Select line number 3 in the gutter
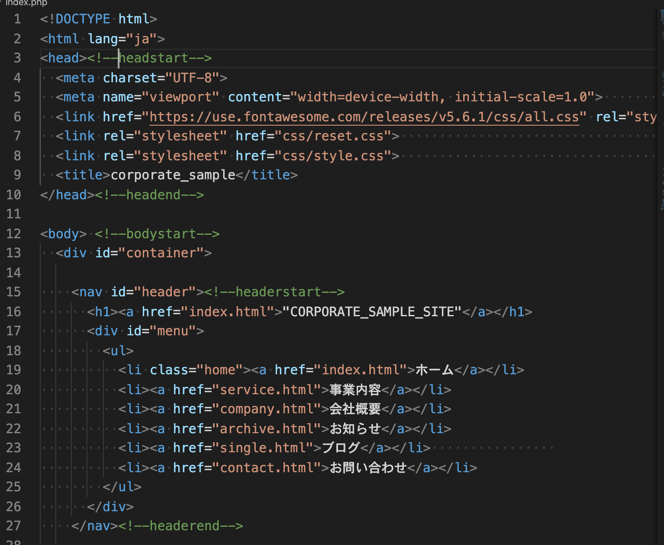This screenshot has width=664, height=545. (x=17, y=58)
